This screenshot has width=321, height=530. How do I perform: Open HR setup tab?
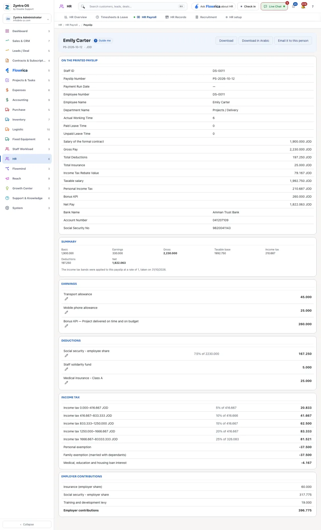click(x=233, y=17)
